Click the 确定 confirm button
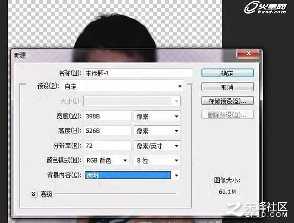Screen dimensions: 294x223 227,73
